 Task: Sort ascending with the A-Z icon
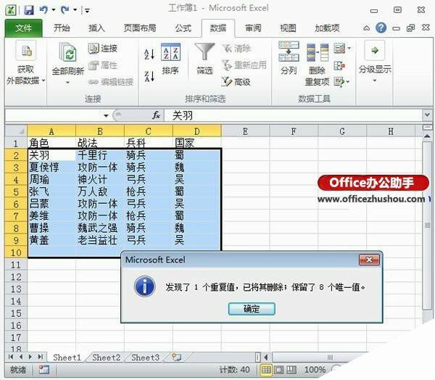pos(149,54)
